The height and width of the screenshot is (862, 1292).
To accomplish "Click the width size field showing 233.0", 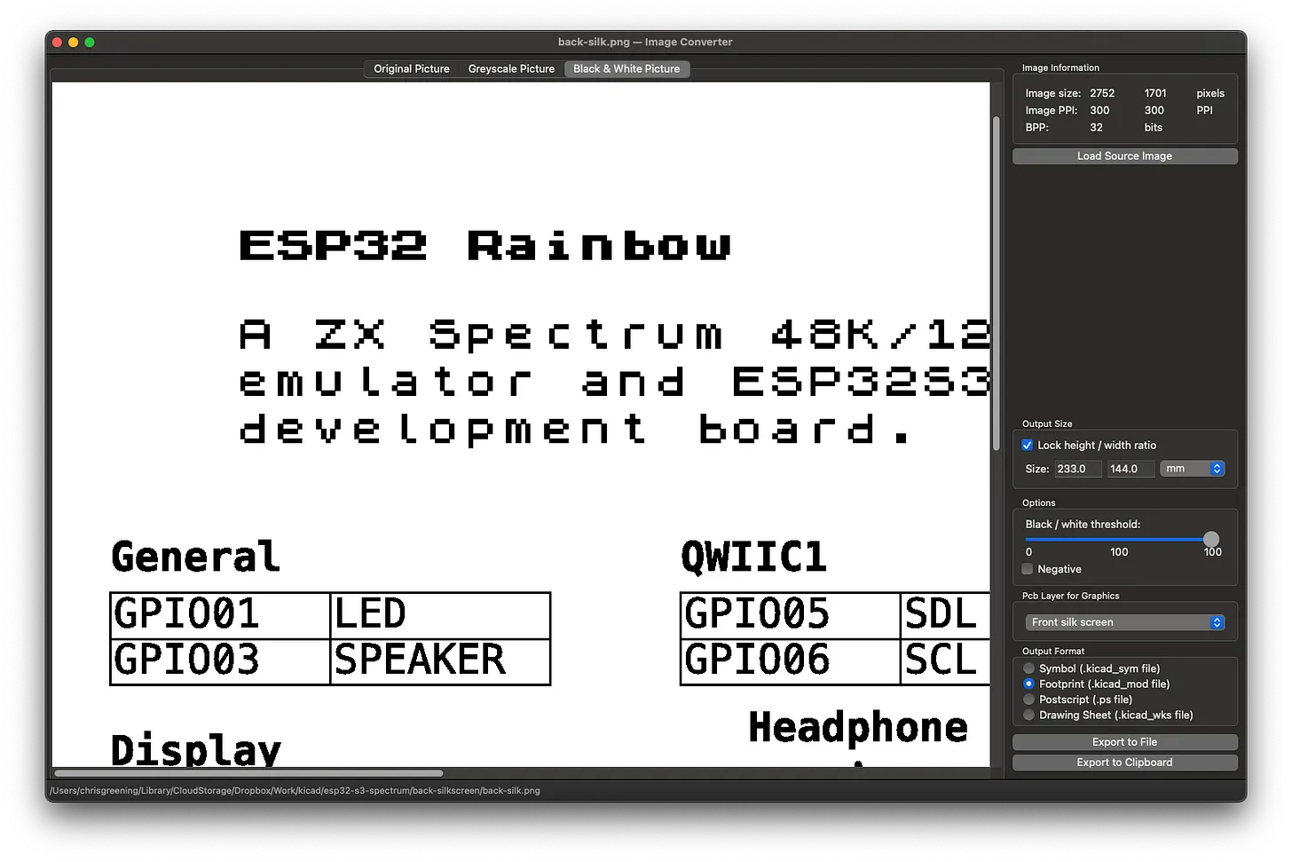I will tap(1077, 469).
